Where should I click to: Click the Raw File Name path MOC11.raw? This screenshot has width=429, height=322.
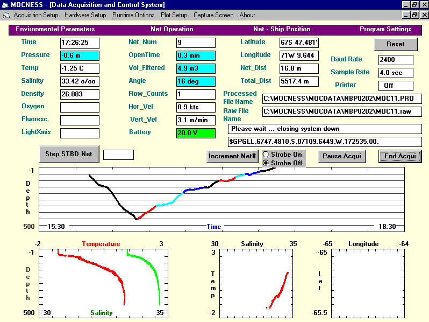(342, 111)
